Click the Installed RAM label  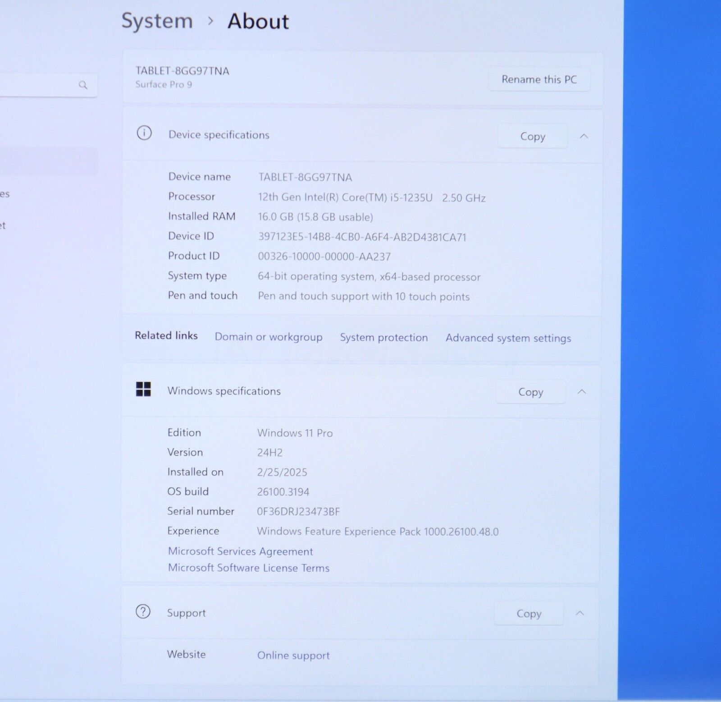(x=201, y=216)
